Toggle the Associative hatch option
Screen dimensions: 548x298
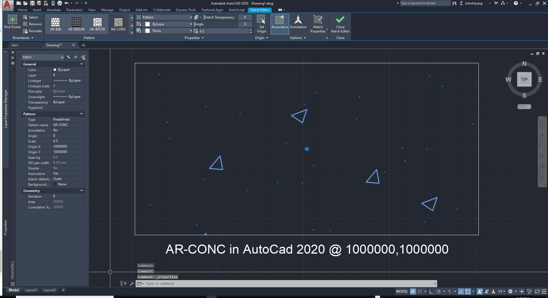click(x=280, y=24)
